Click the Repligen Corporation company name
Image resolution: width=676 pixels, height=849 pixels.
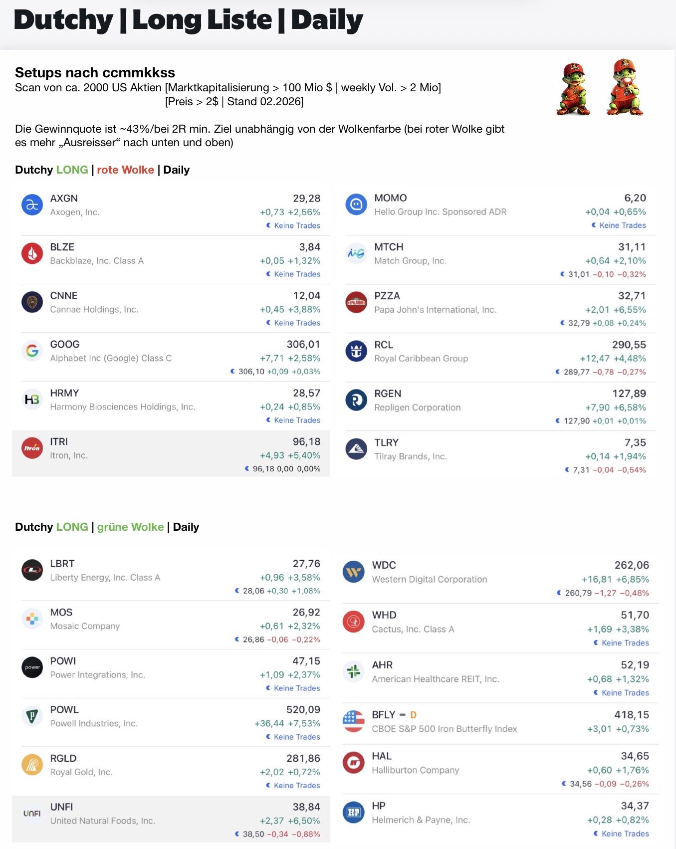(x=418, y=408)
